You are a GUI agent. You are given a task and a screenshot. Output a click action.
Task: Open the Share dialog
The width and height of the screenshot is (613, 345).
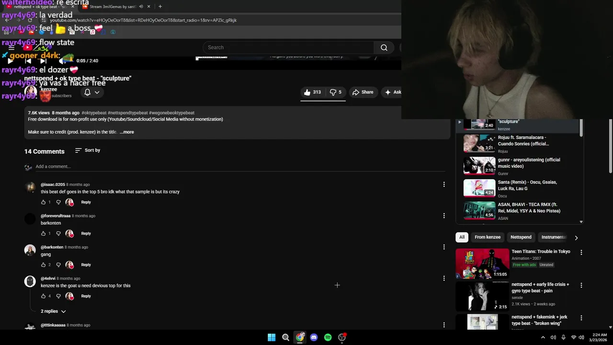tap(363, 92)
